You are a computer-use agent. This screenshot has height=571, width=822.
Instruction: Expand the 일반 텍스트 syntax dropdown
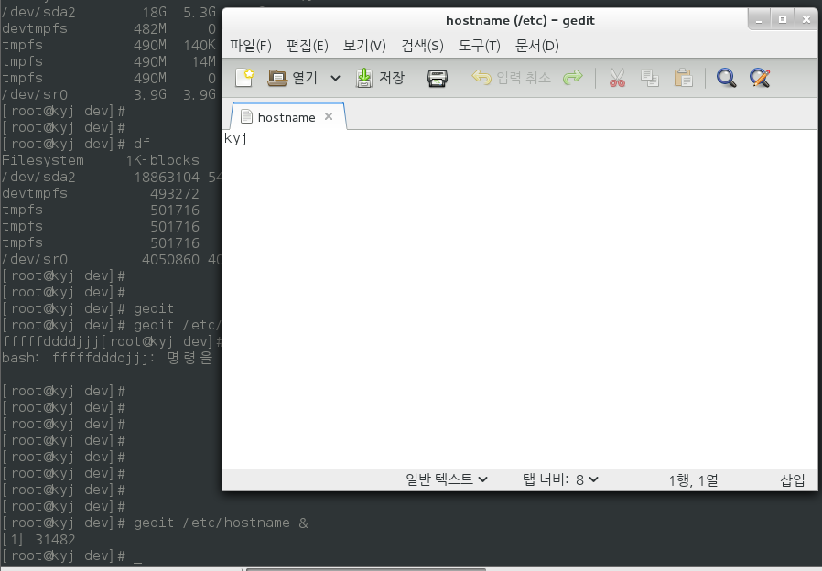[447, 479]
